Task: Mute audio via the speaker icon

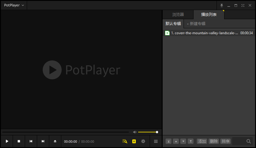Action: [x=135, y=132]
